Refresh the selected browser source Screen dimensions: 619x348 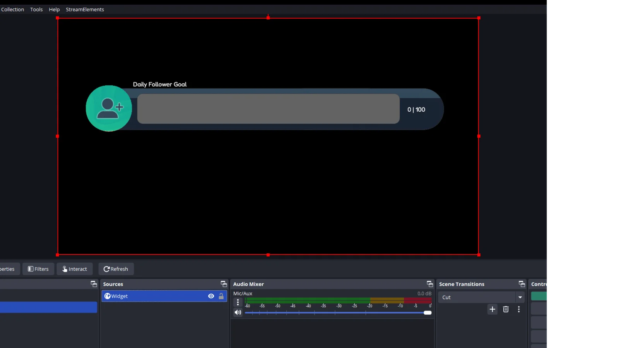coord(116,269)
